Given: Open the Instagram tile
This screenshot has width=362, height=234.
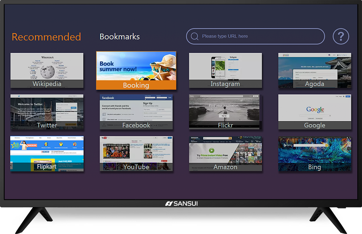Looking at the screenshot, I should click(x=225, y=70).
